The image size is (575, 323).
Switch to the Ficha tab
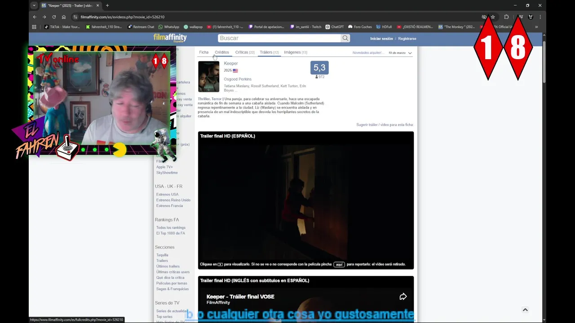point(203,52)
